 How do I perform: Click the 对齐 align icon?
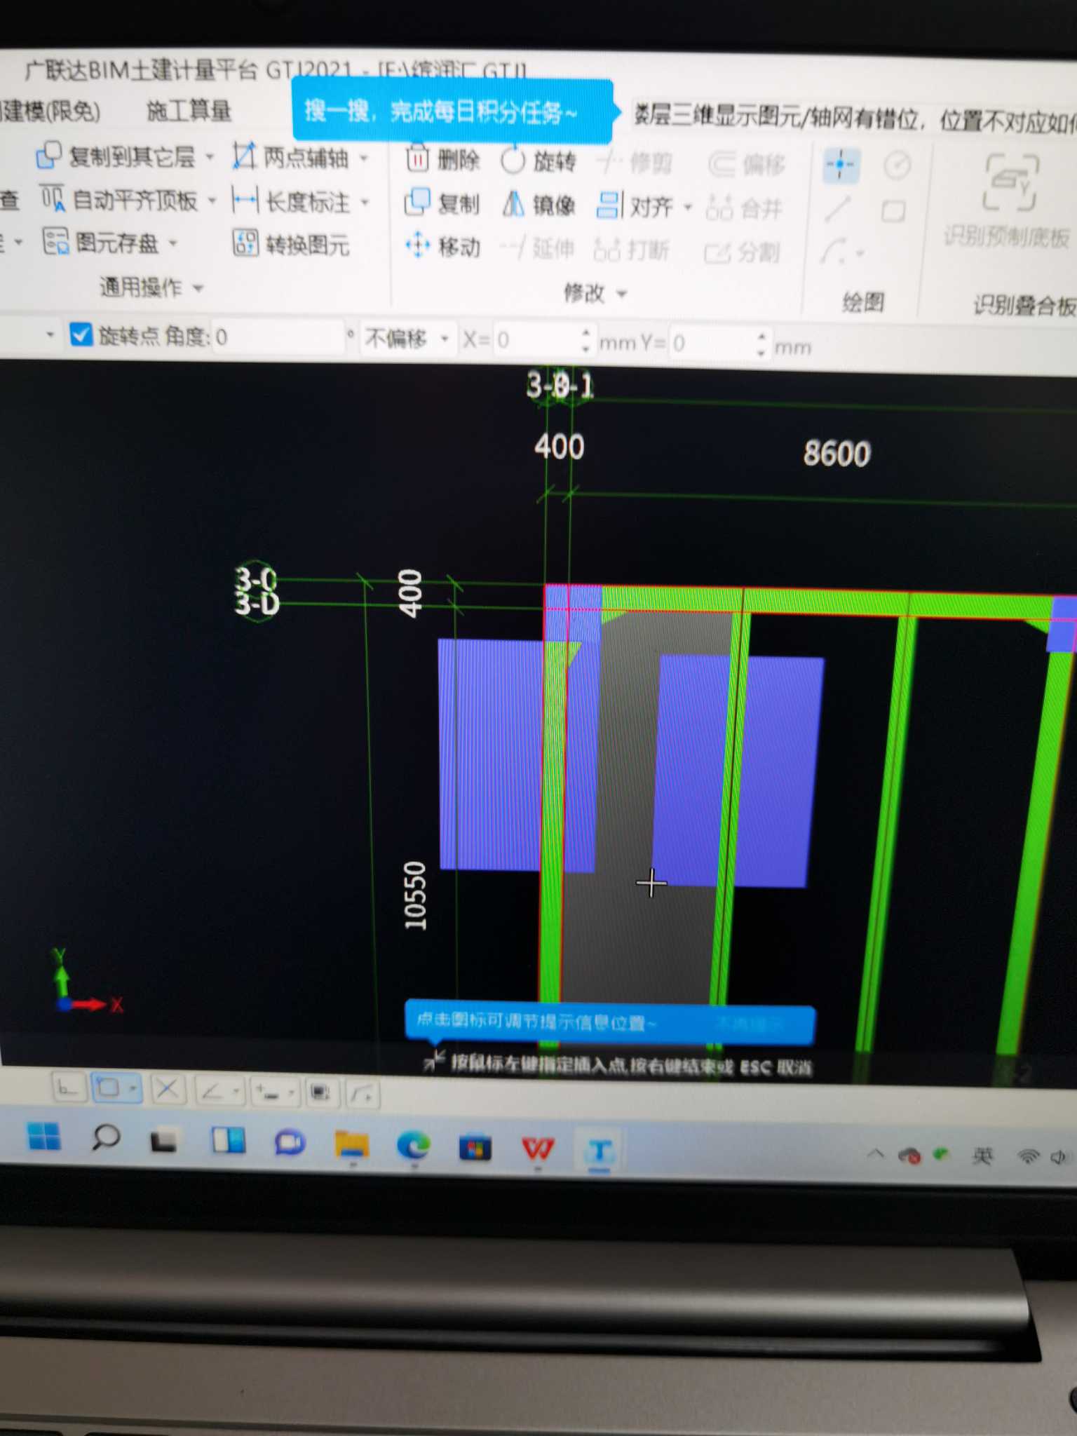click(608, 205)
